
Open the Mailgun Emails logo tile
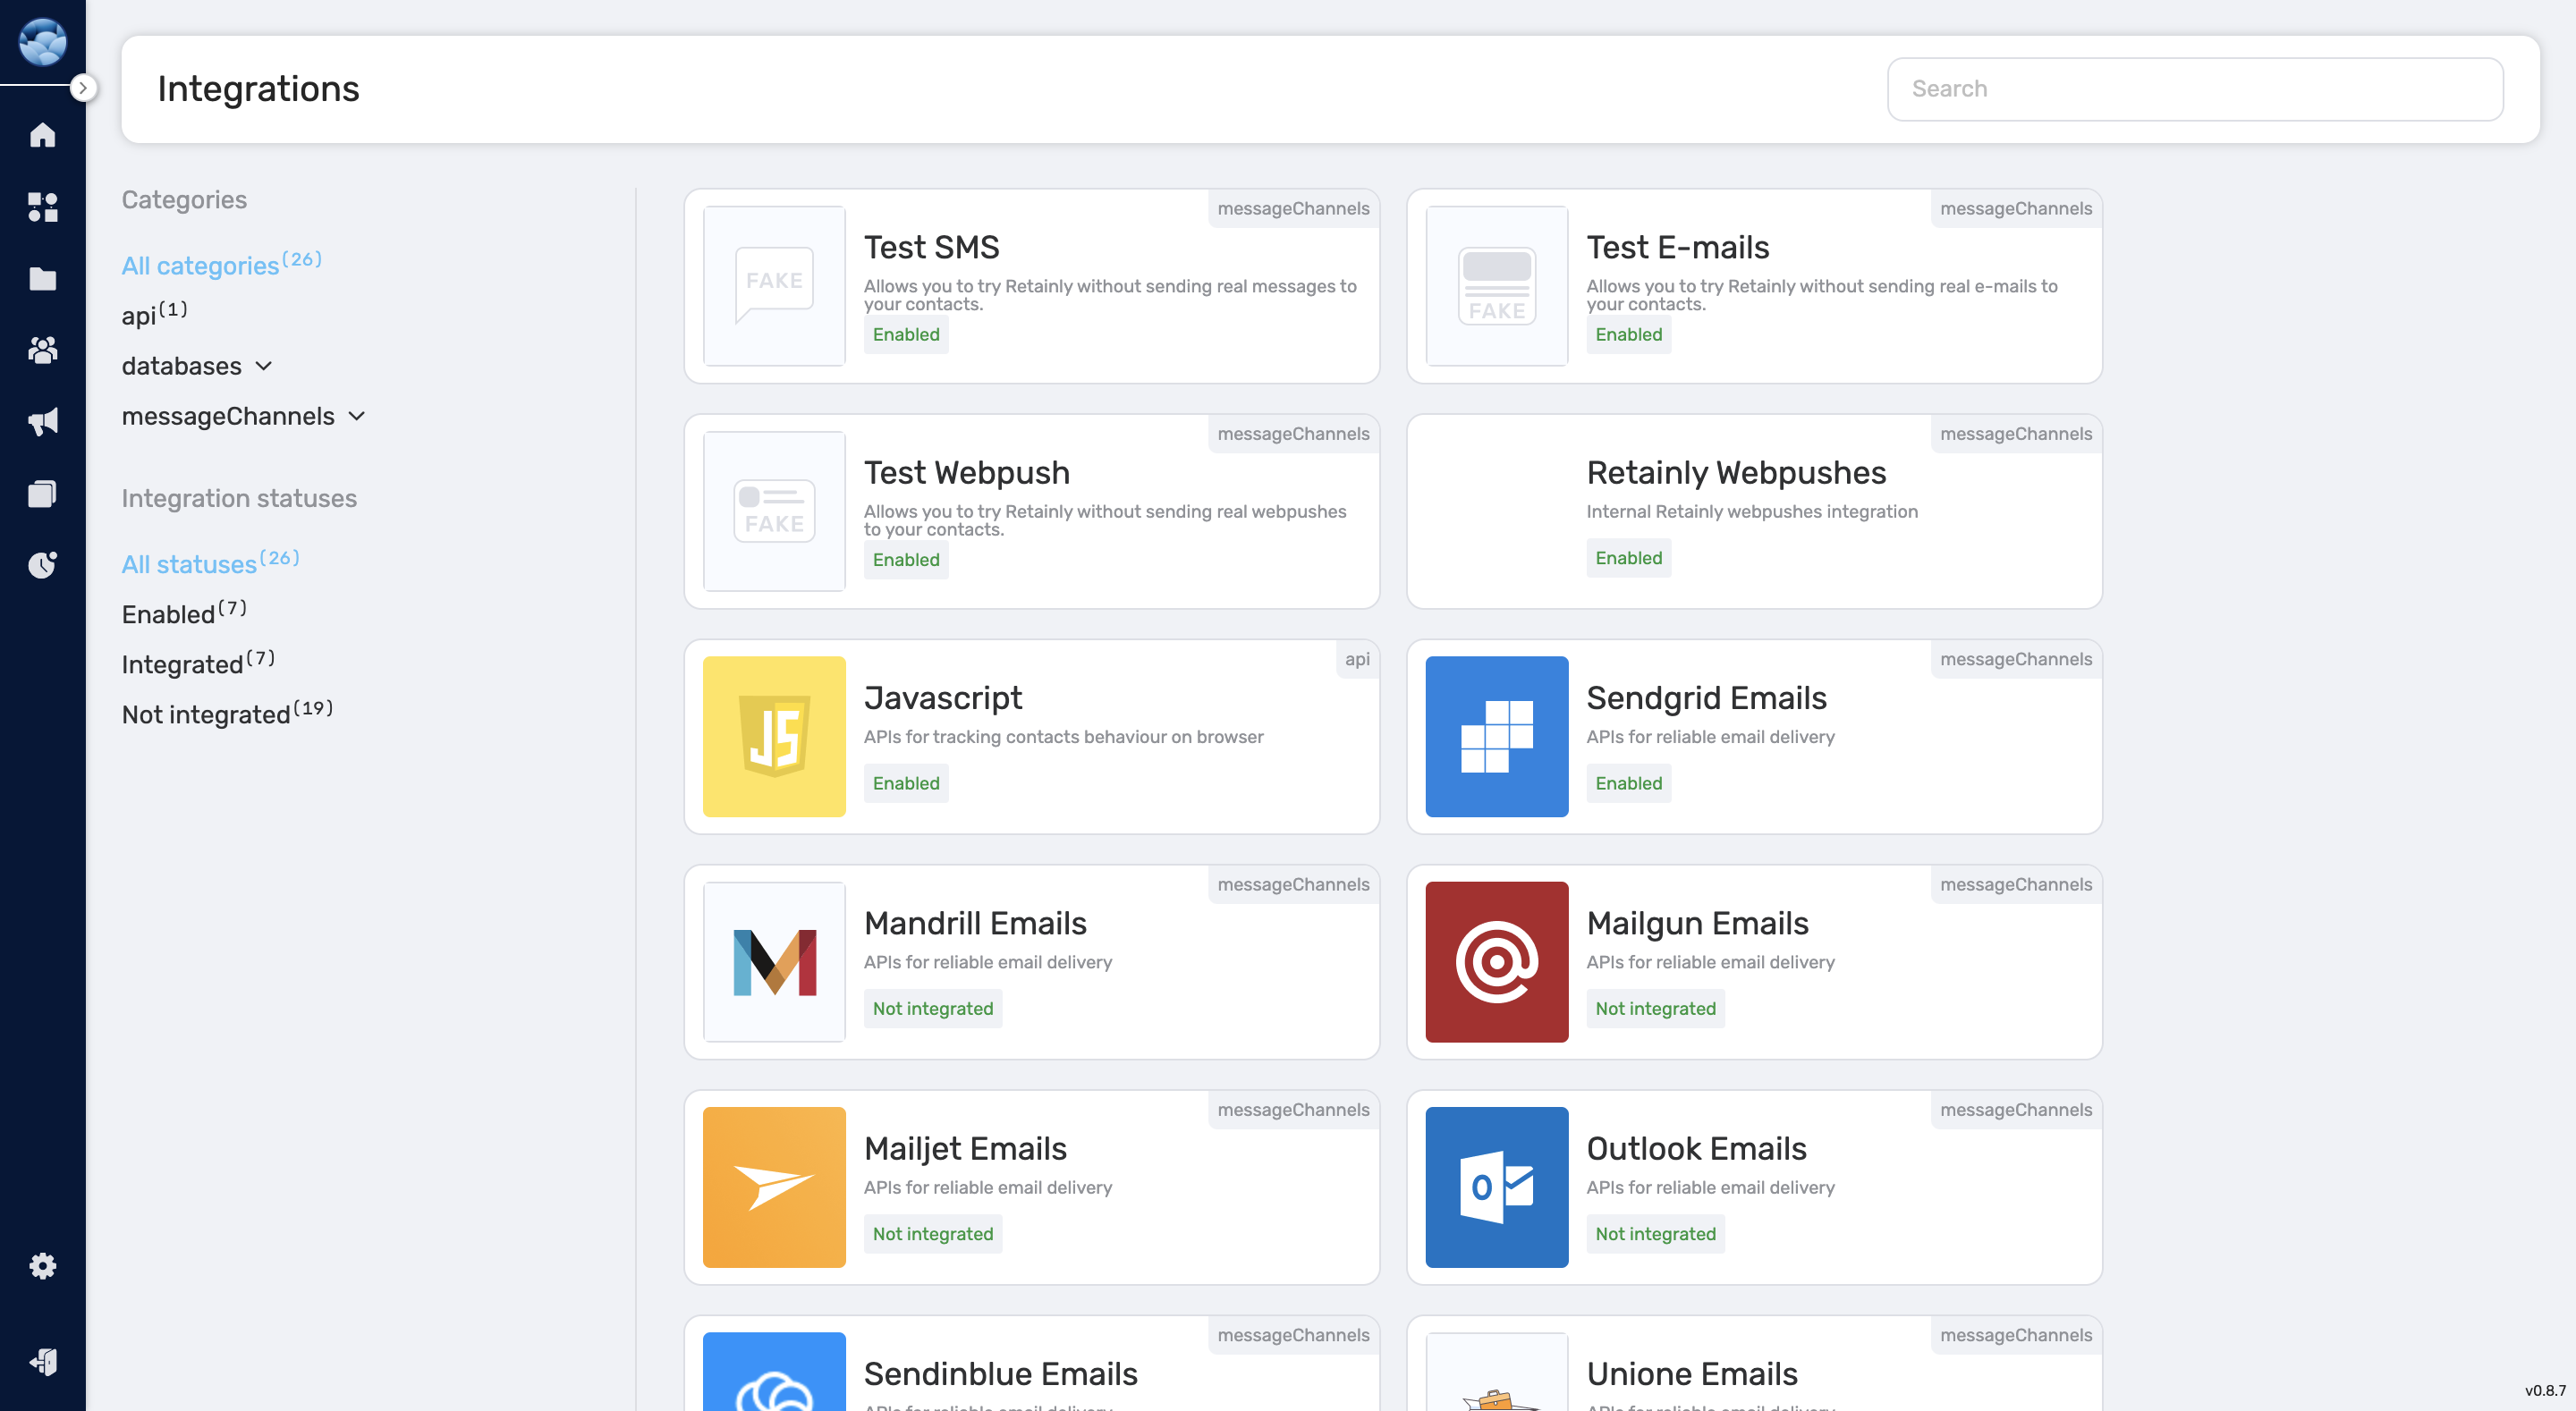1496,962
